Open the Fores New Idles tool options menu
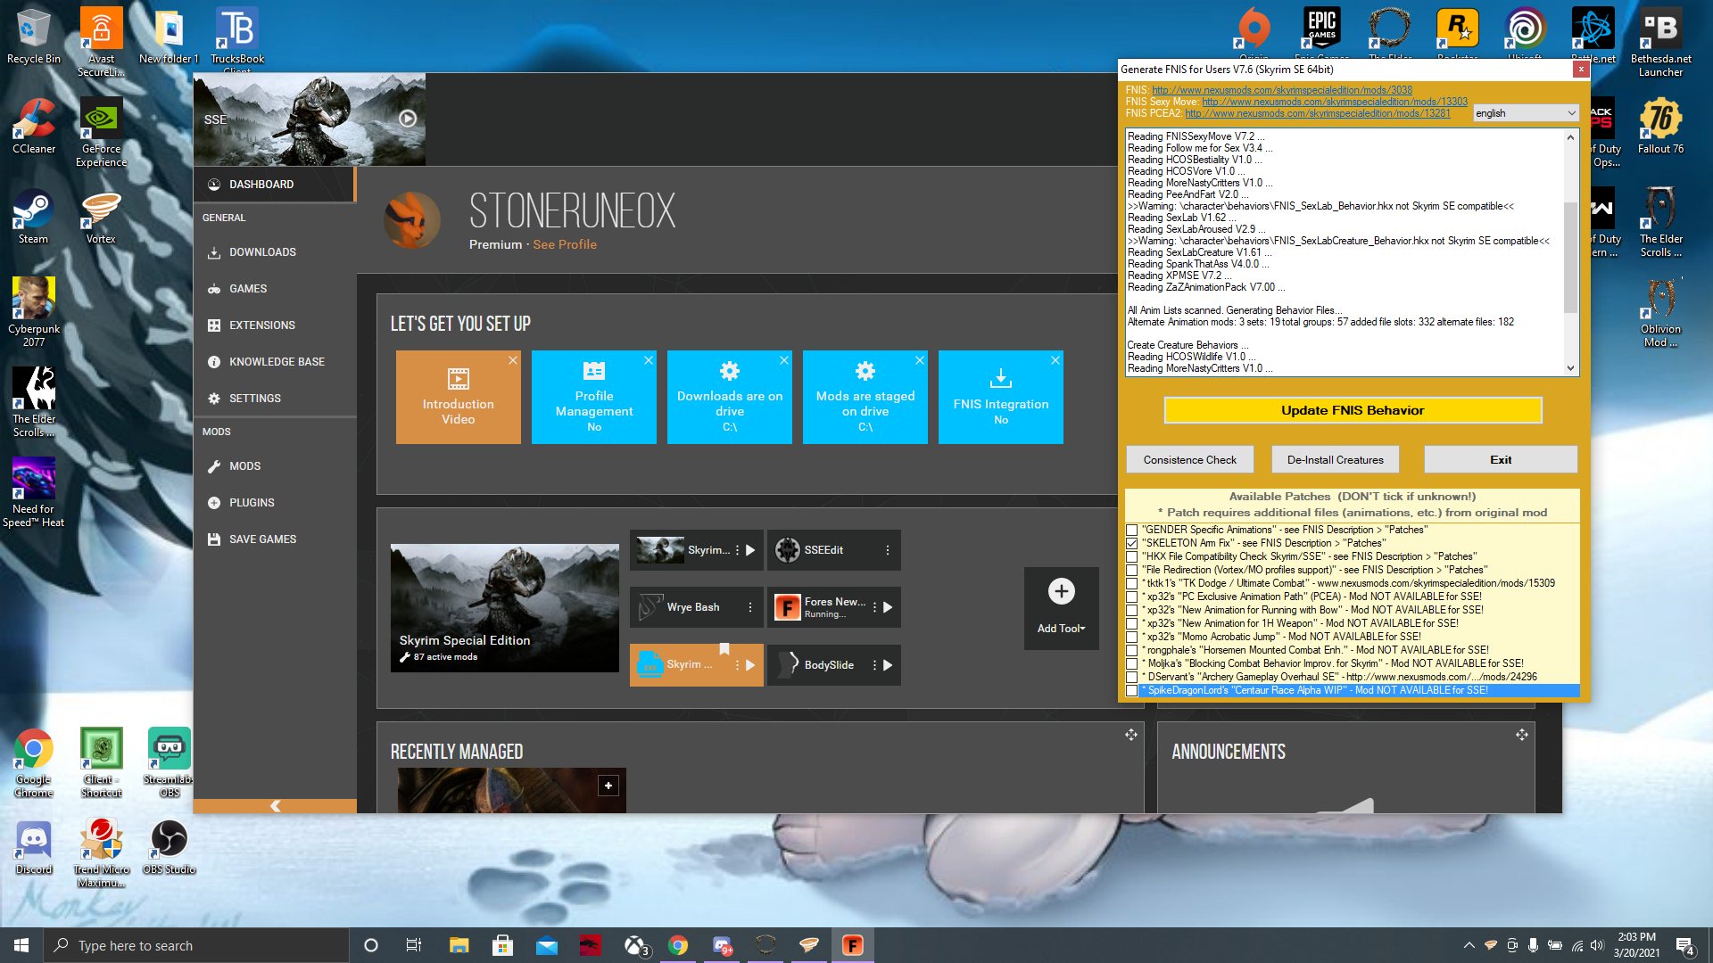The height and width of the screenshot is (963, 1713). [x=874, y=607]
